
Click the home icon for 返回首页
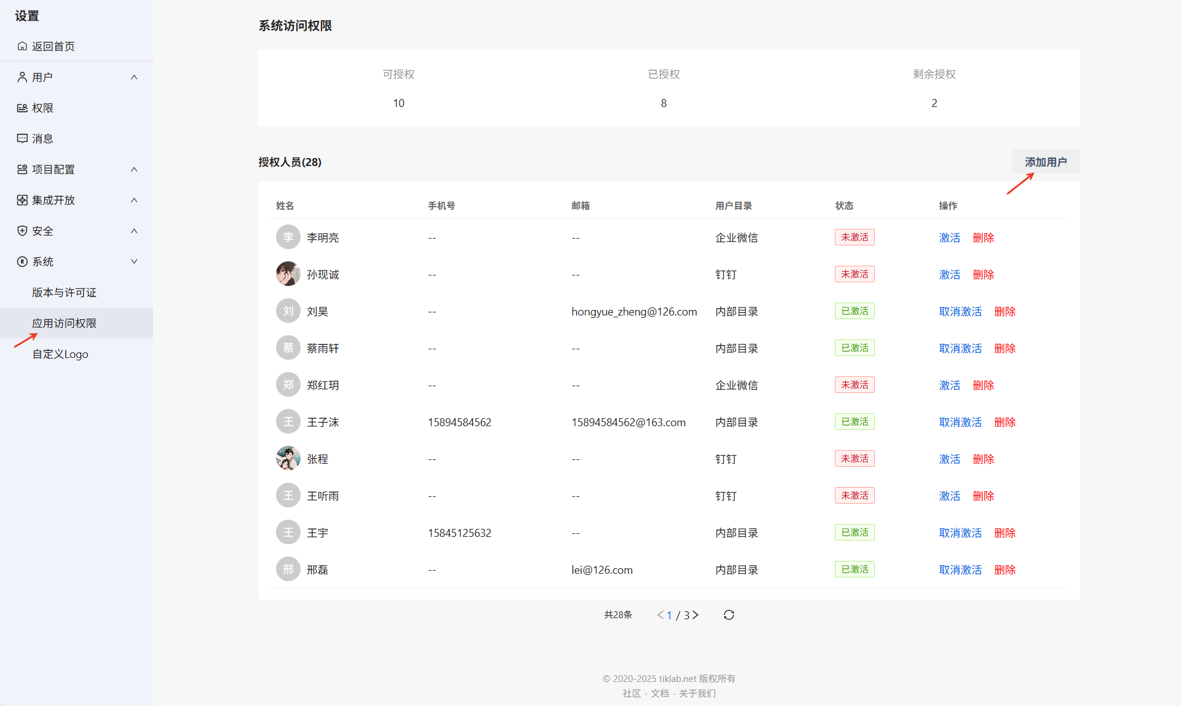[x=22, y=46]
